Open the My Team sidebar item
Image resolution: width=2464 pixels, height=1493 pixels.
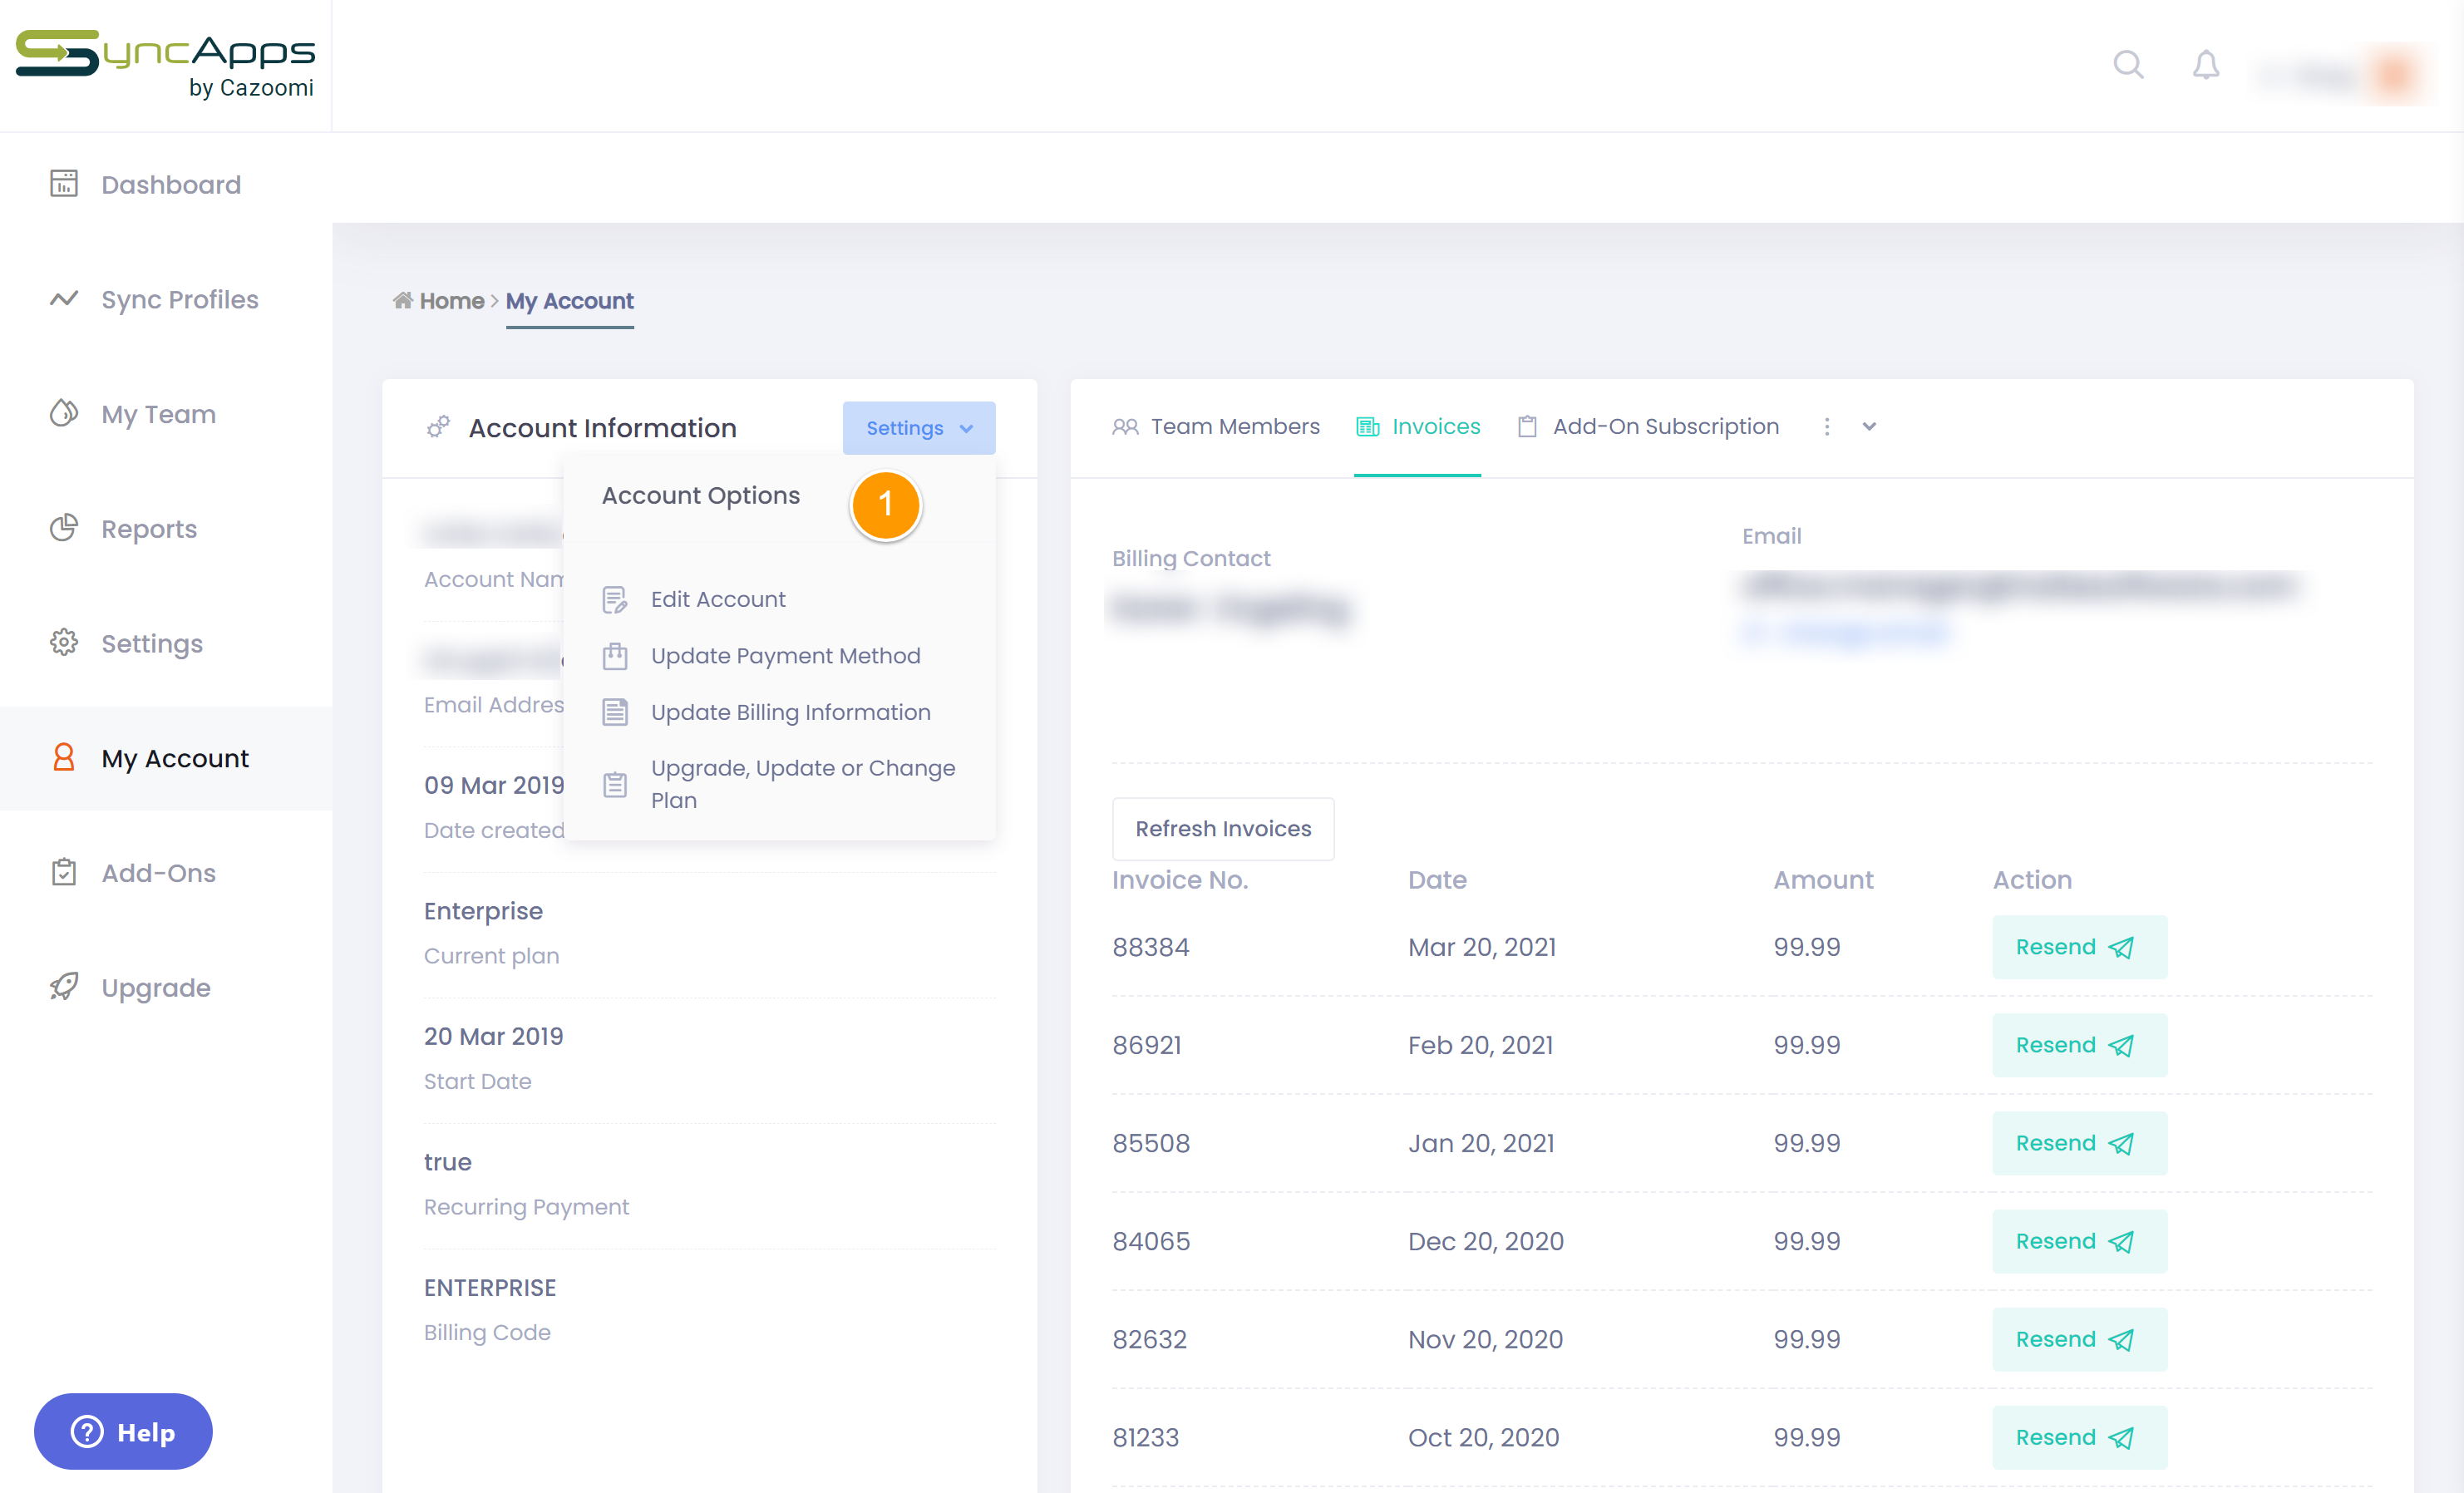click(158, 414)
